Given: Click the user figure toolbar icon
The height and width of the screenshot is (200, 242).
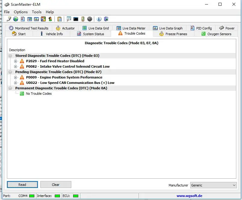Looking at the screenshot, I should tap(50, 19).
